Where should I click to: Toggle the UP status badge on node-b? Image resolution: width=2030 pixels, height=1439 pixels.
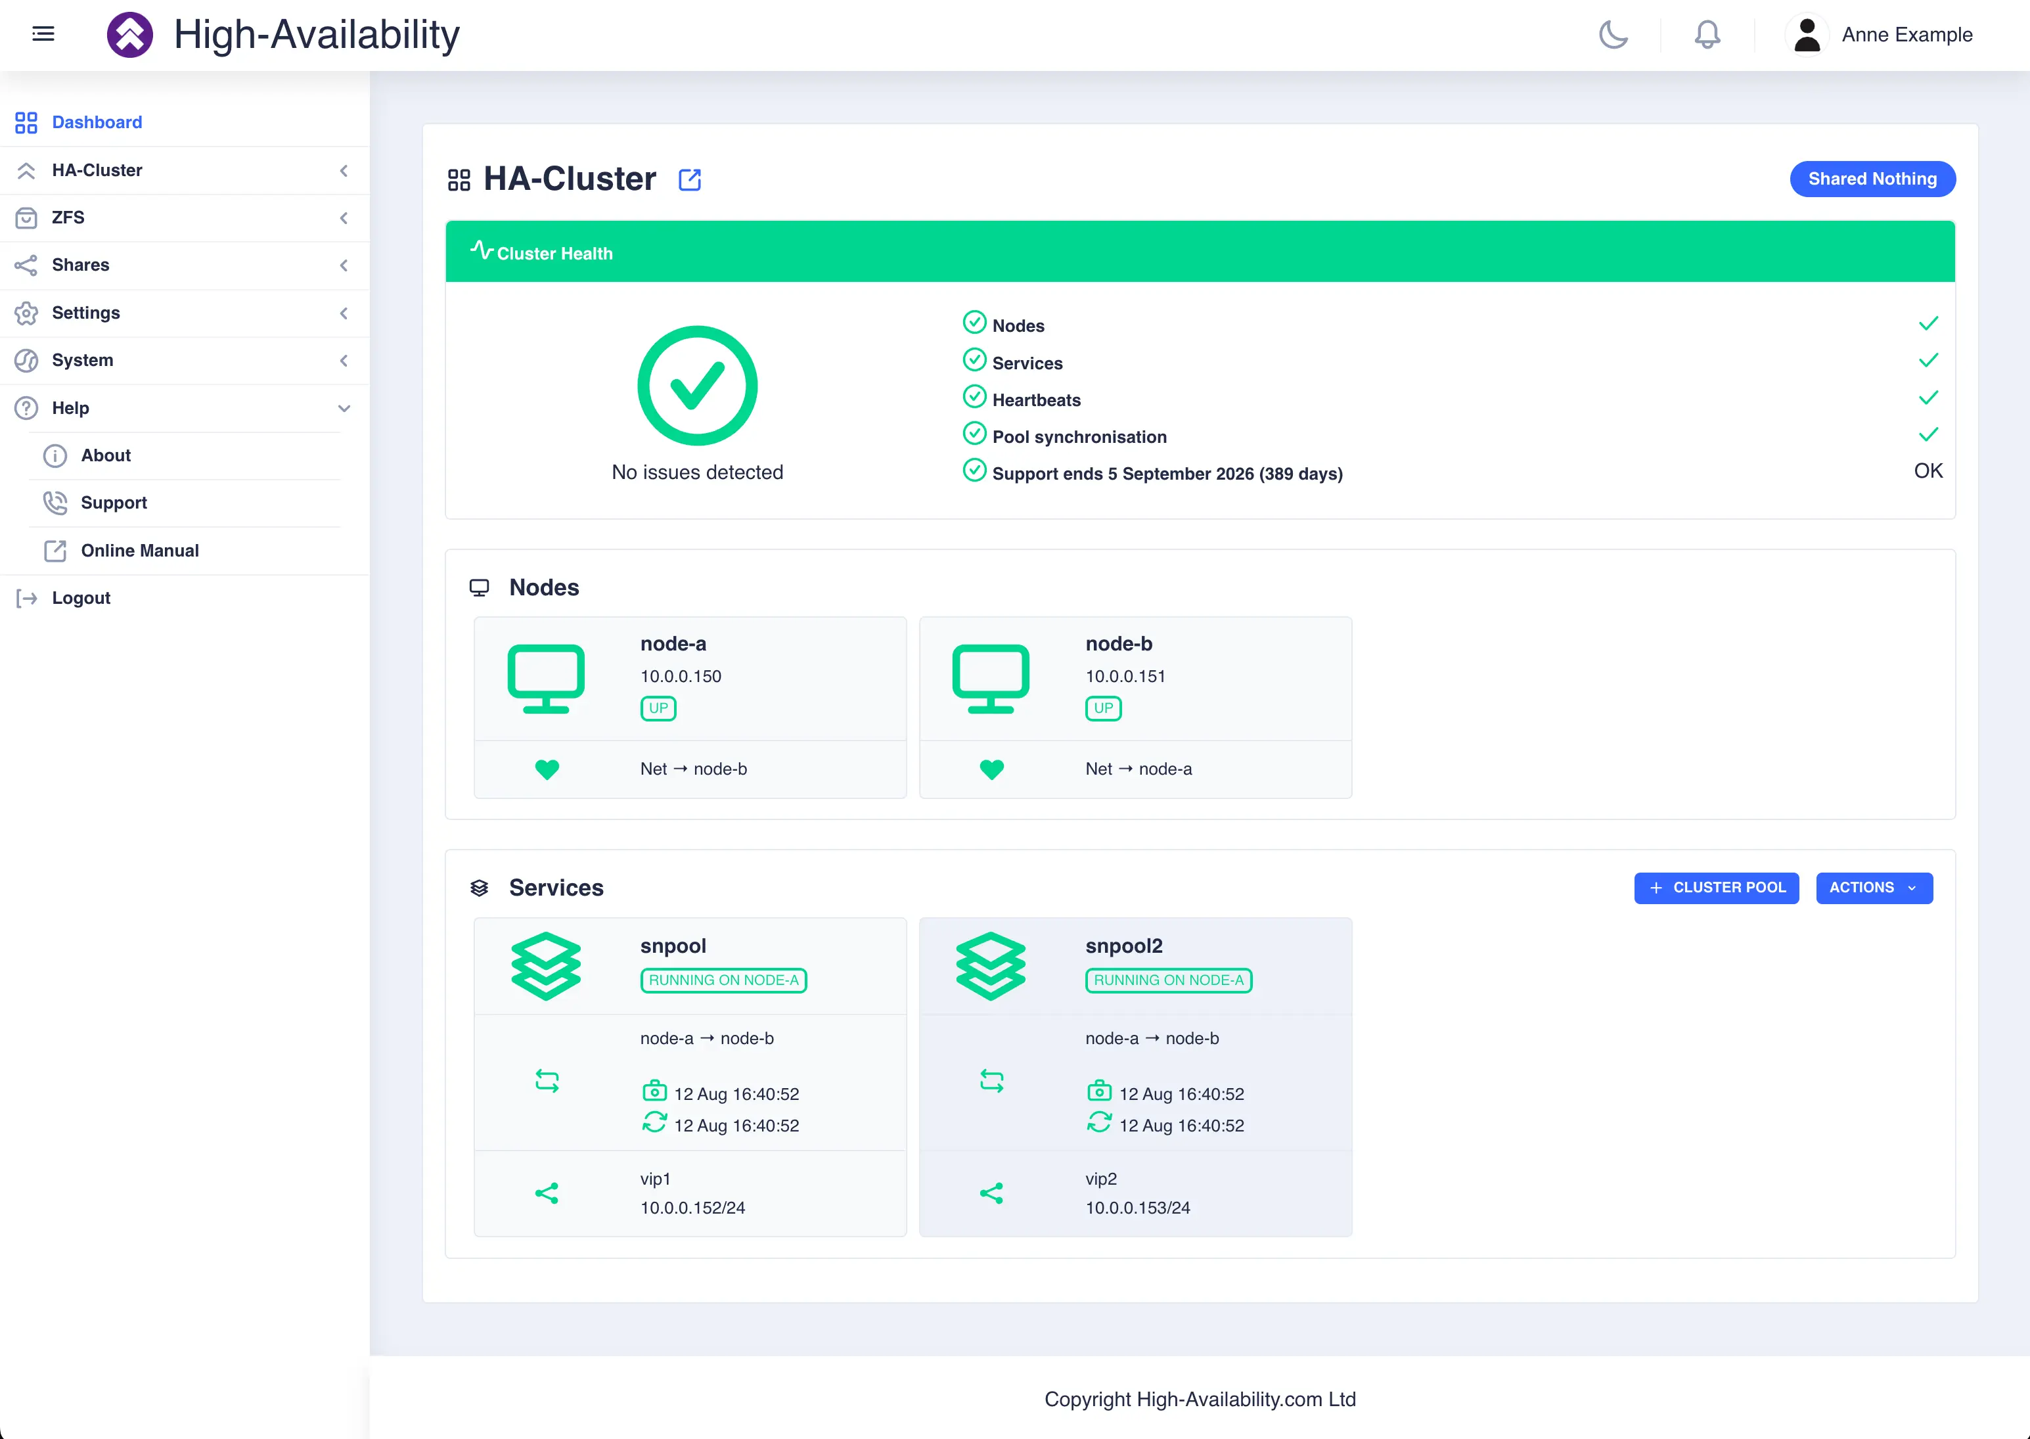click(1102, 708)
